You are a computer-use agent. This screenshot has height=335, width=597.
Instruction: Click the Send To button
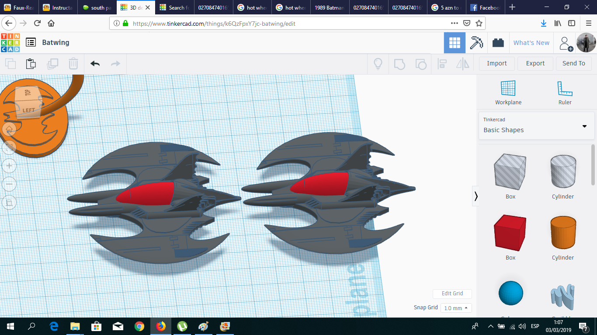(574, 63)
